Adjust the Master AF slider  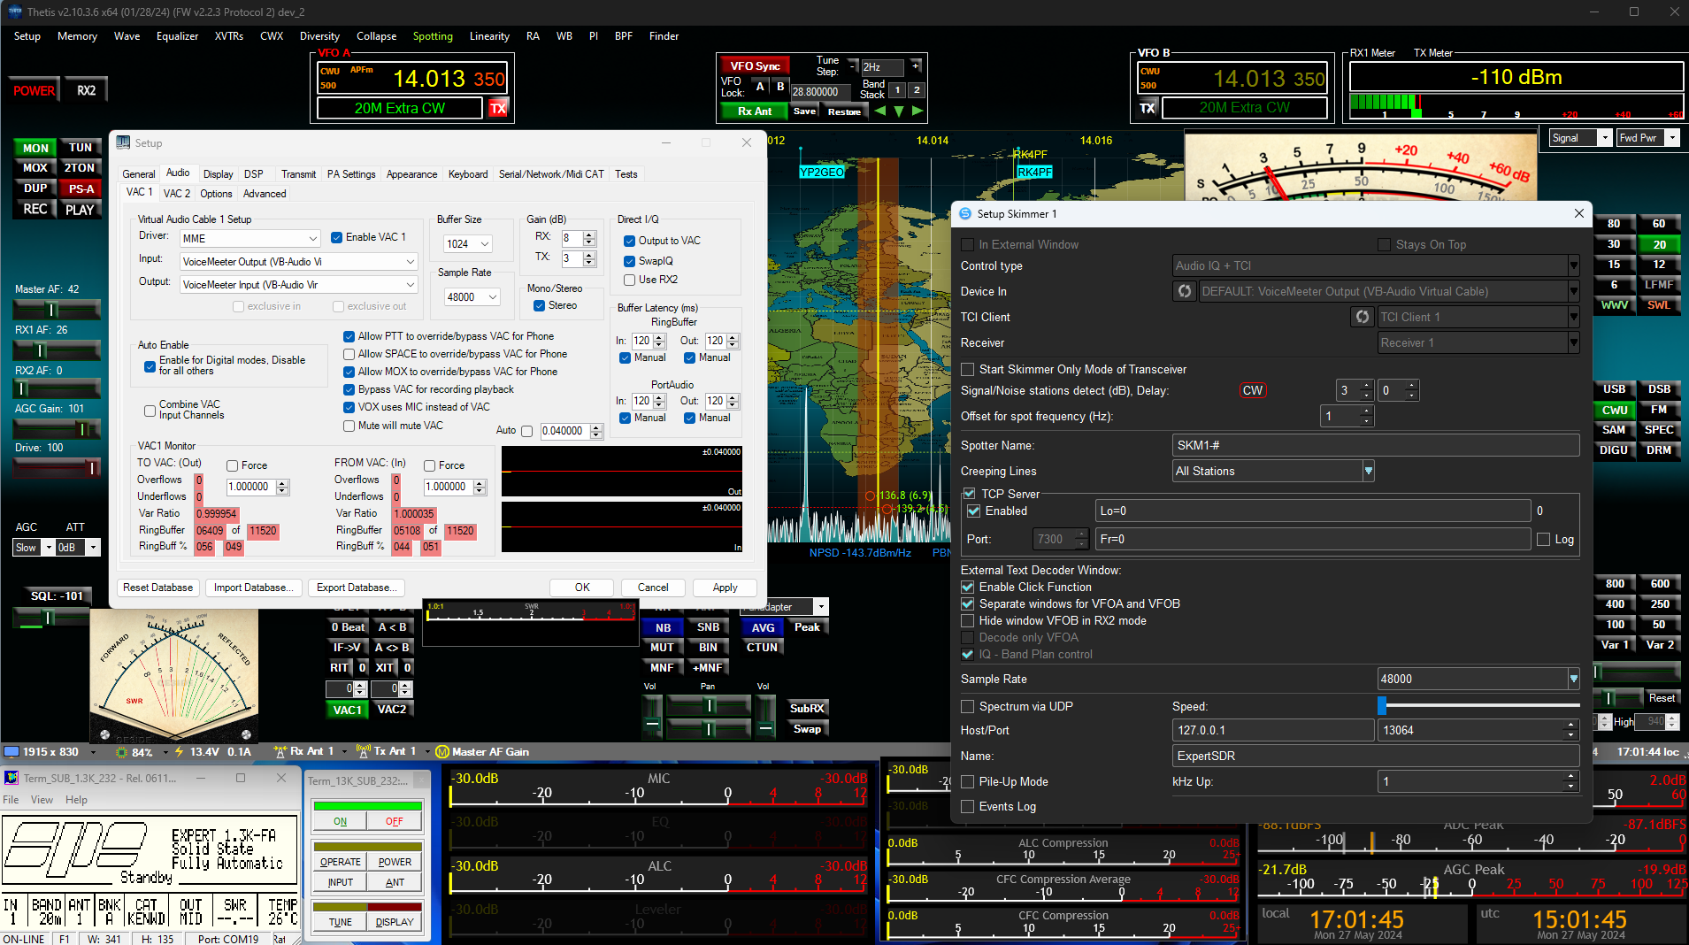point(57,309)
